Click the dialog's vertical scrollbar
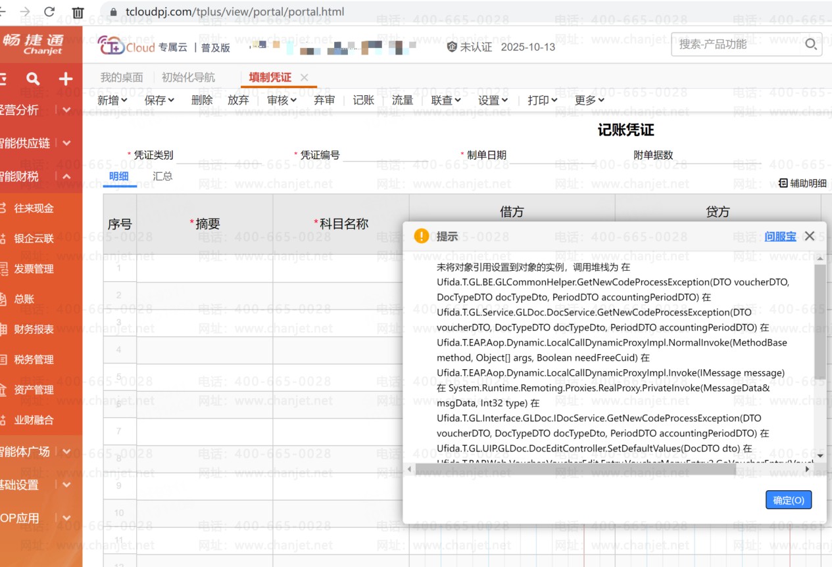The width and height of the screenshot is (832, 567). pos(820,322)
